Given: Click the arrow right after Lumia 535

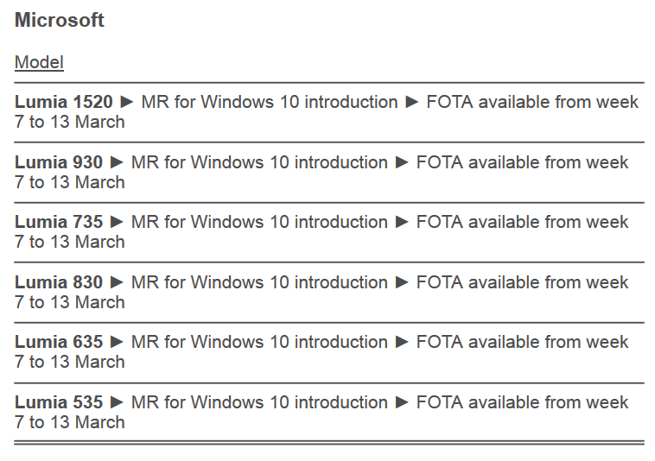Looking at the screenshot, I should (x=117, y=402).
